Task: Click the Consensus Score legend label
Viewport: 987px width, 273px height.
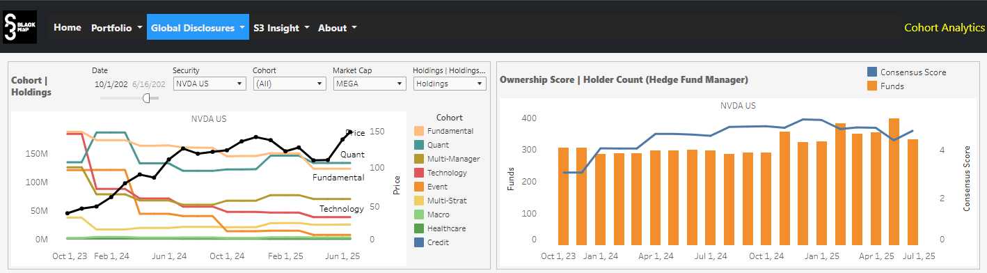Action: pos(913,72)
